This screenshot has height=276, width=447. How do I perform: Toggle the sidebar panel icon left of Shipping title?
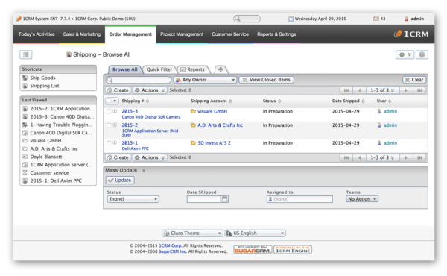point(26,54)
